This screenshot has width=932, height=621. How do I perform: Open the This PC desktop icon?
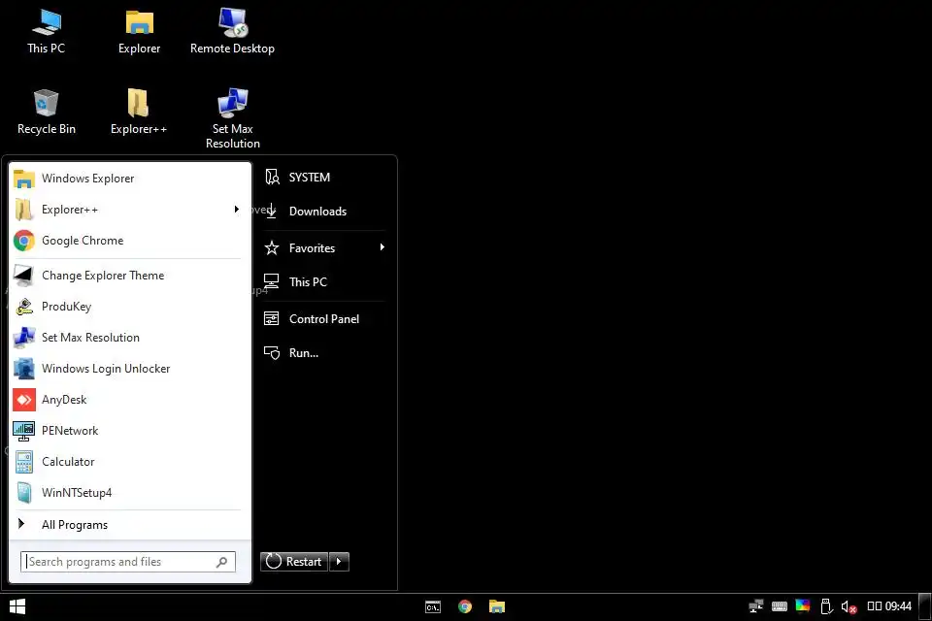click(x=47, y=31)
